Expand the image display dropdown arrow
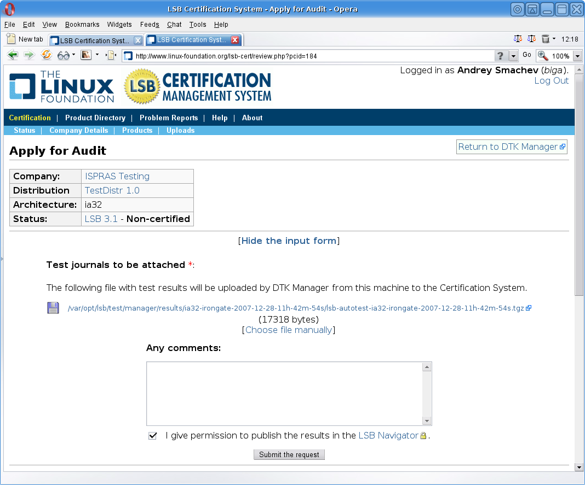The width and height of the screenshot is (585, 485). pos(97,55)
